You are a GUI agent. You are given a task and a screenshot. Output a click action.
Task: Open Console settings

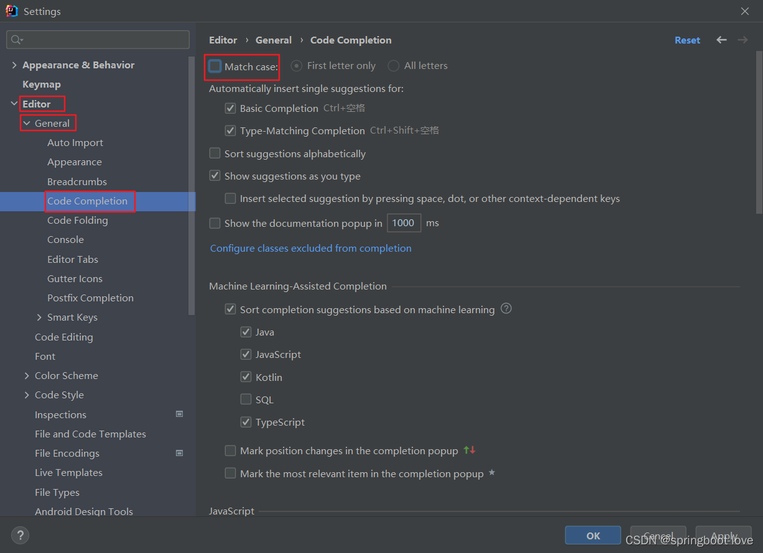pos(65,240)
